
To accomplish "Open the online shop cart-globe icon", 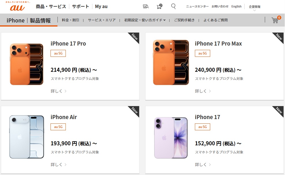I will (160, 6).
